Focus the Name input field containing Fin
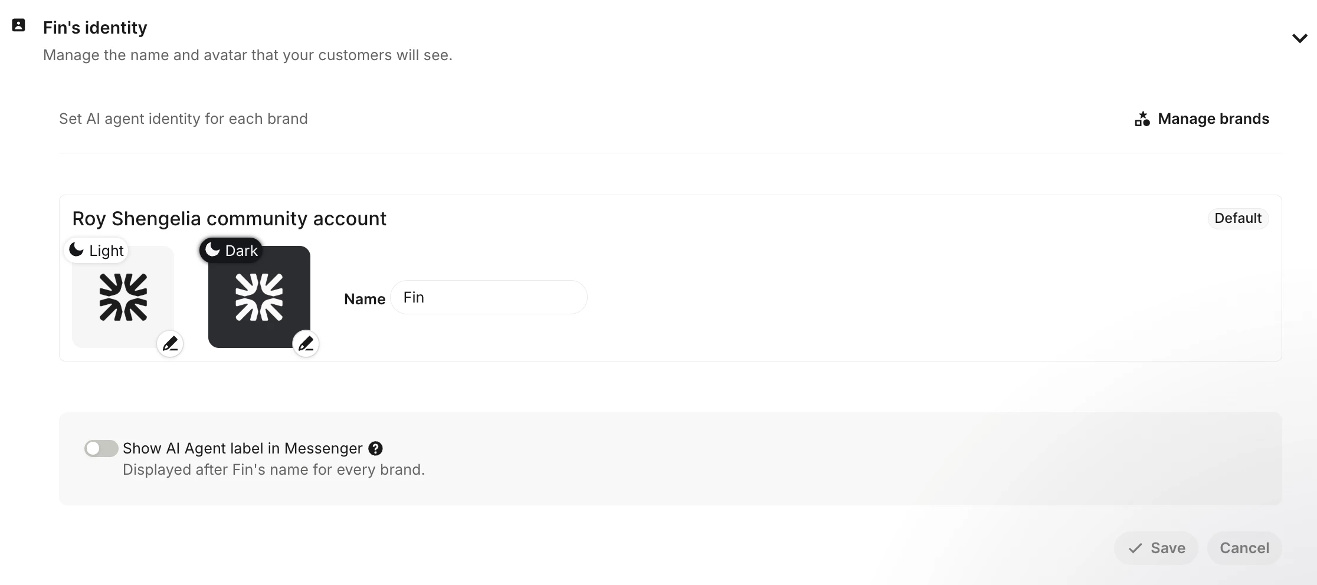Image resolution: width=1317 pixels, height=585 pixels. [489, 297]
